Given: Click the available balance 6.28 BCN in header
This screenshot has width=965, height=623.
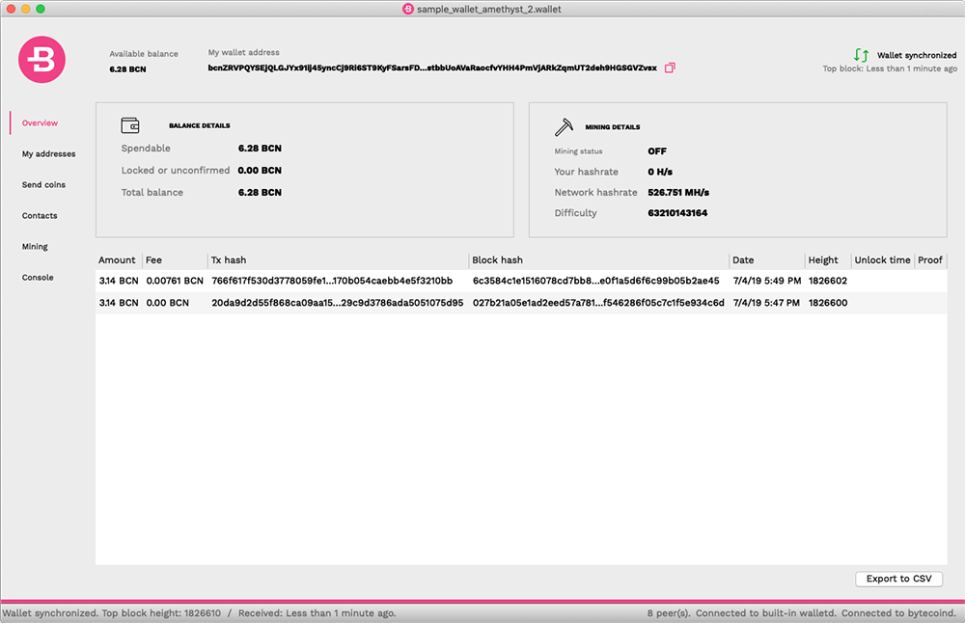Looking at the screenshot, I should [127, 68].
